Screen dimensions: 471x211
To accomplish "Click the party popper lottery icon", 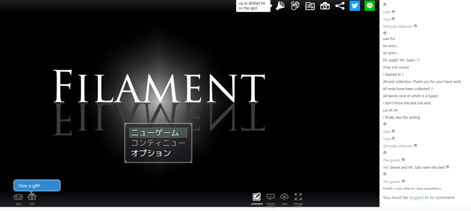I will (280, 6).
